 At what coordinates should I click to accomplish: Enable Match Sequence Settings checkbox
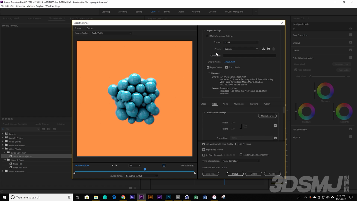(208, 36)
